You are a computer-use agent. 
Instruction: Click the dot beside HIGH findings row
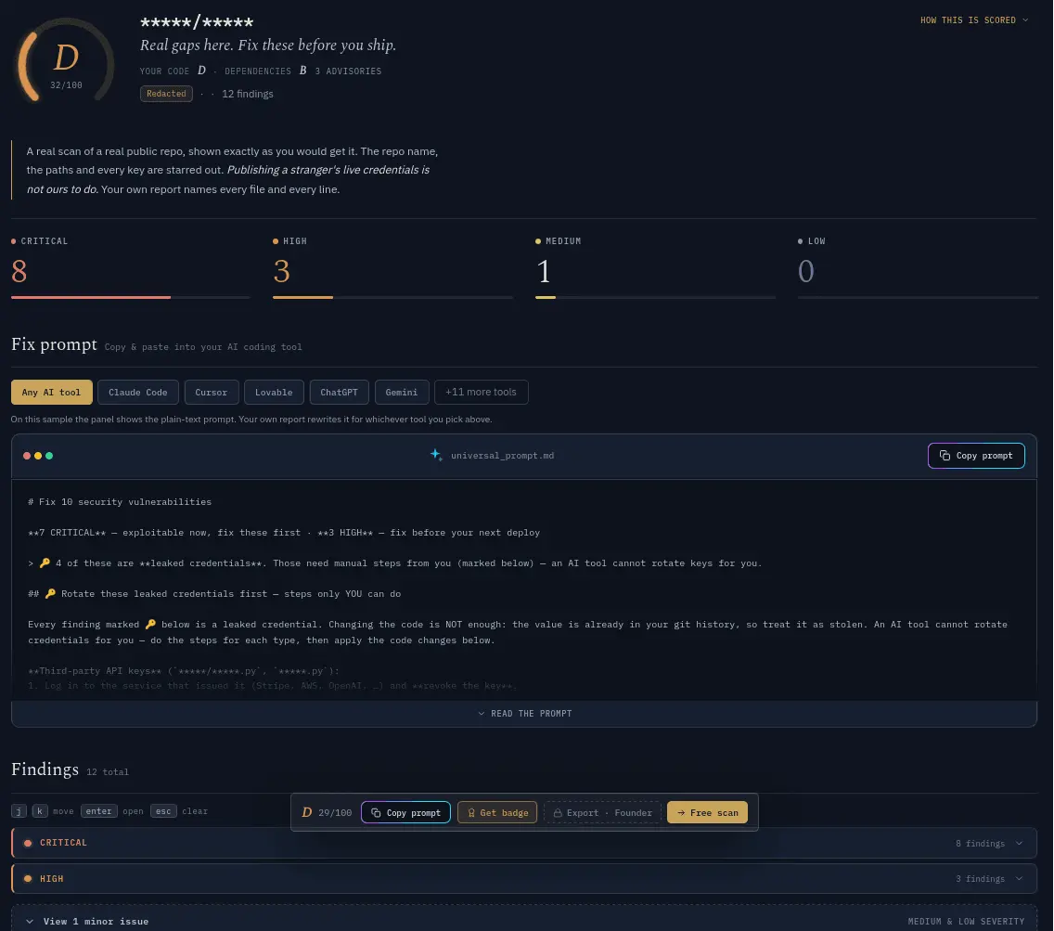(28, 878)
